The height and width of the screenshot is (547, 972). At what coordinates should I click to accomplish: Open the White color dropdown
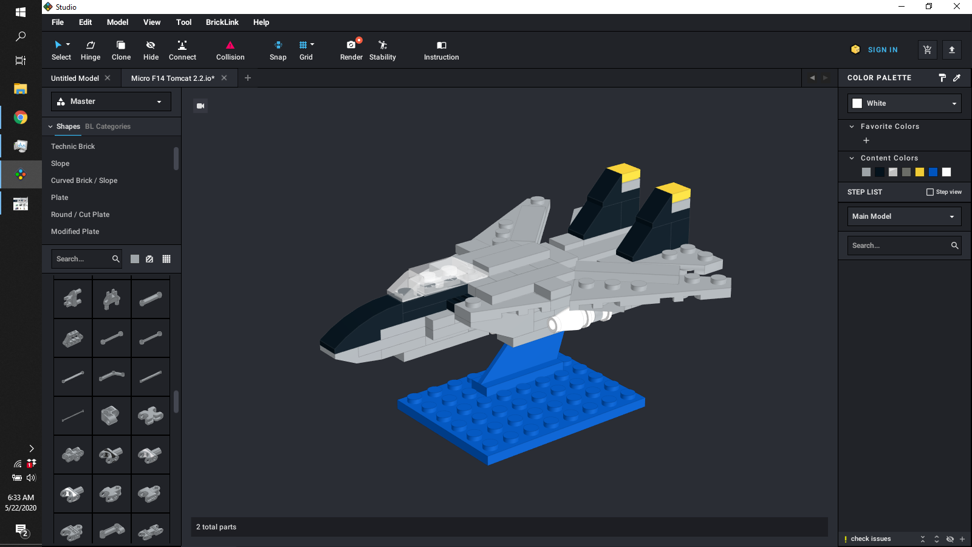[905, 103]
